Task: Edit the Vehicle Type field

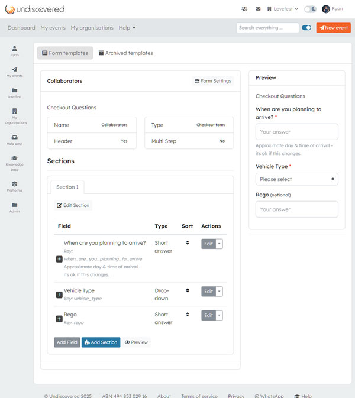Action: tap(208, 292)
